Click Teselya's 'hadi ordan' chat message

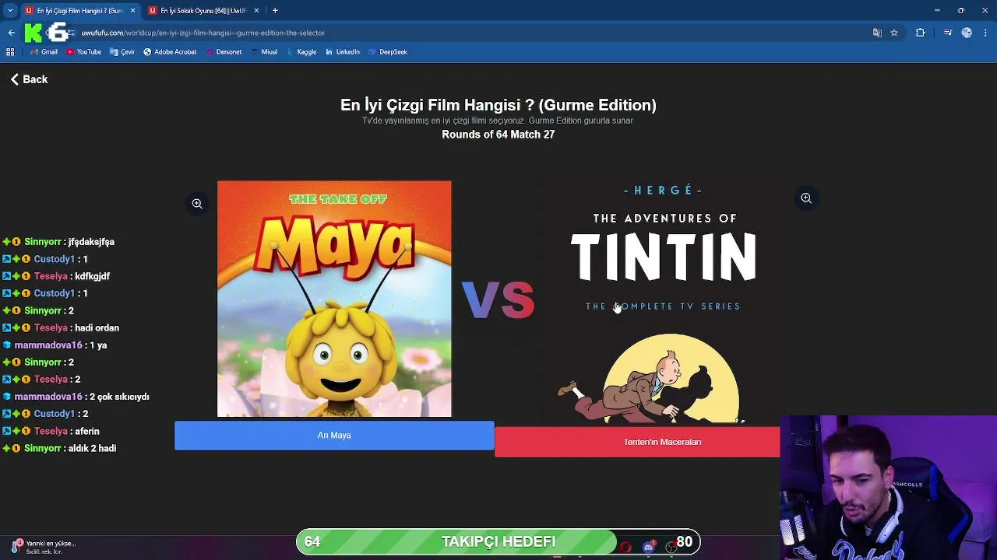click(x=97, y=328)
